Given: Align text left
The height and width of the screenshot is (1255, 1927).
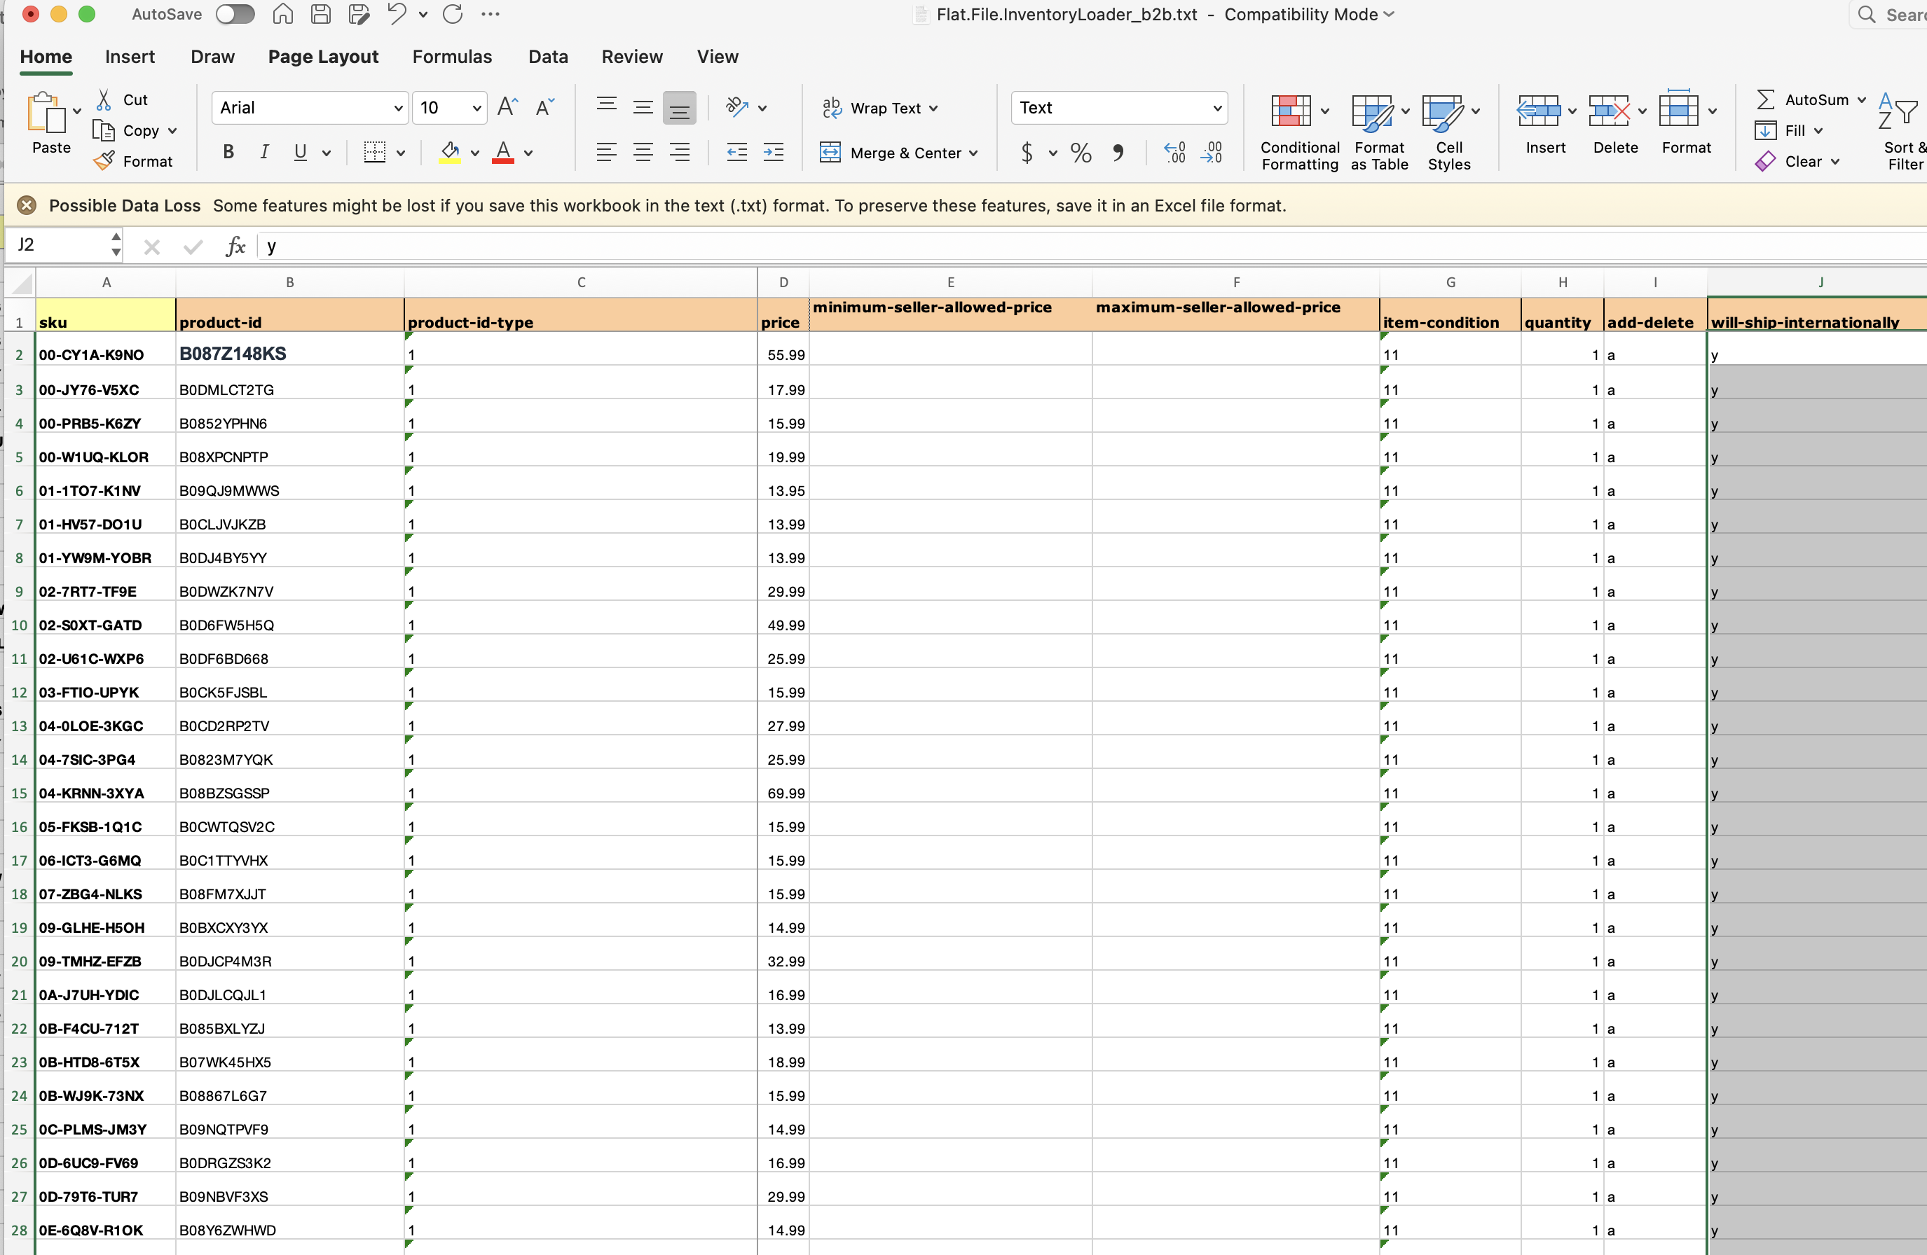Looking at the screenshot, I should (606, 152).
